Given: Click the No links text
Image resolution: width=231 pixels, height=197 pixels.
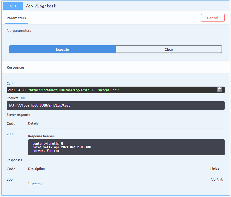Looking at the screenshot, I should click(x=217, y=179).
